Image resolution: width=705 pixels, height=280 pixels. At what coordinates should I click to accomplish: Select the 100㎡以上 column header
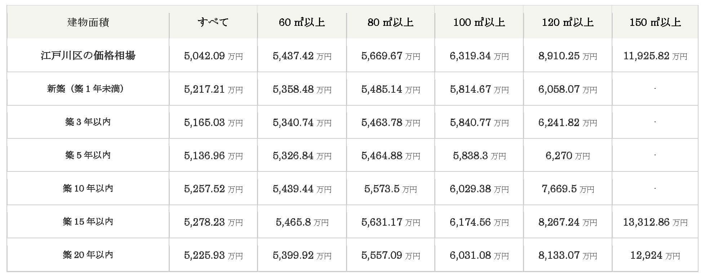coord(479,22)
